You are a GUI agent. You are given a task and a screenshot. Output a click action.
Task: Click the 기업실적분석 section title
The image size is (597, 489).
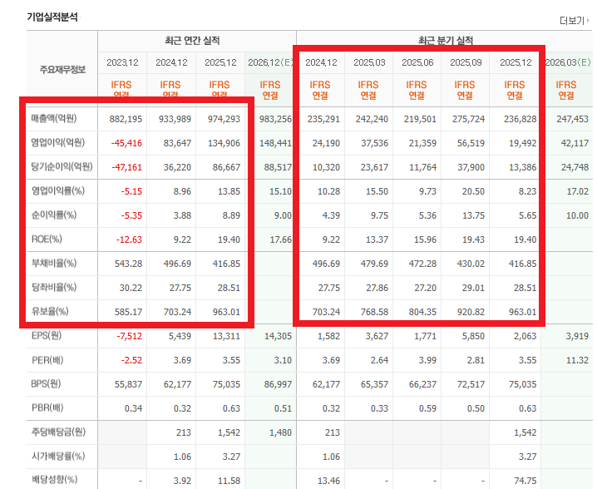click(x=52, y=17)
